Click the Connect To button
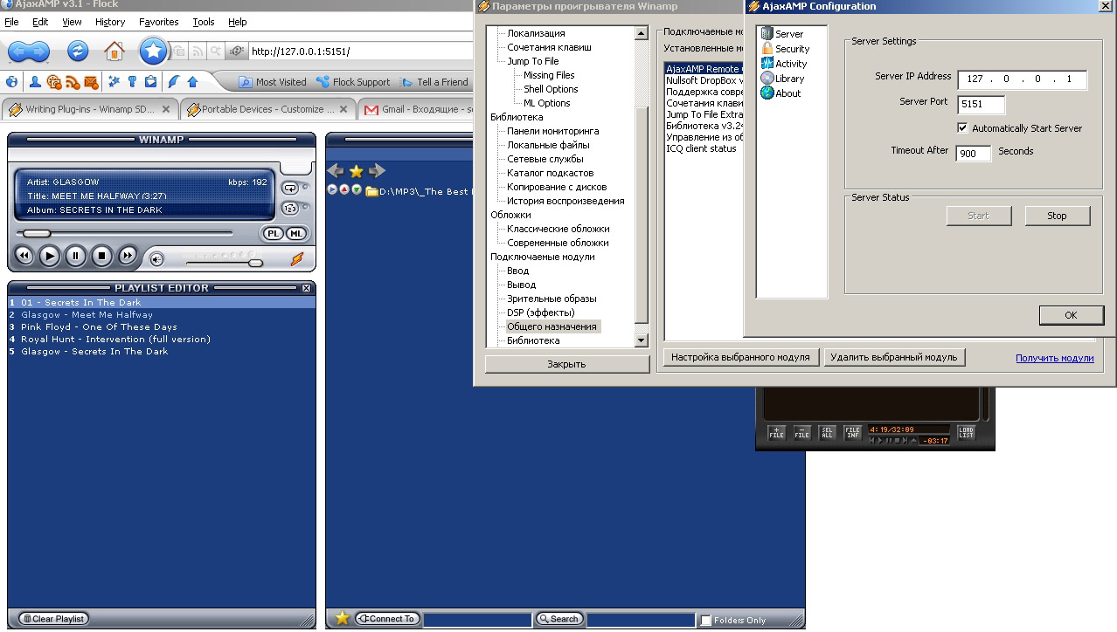1117x632 pixels. pyautogui.click(x=388, y=619)
